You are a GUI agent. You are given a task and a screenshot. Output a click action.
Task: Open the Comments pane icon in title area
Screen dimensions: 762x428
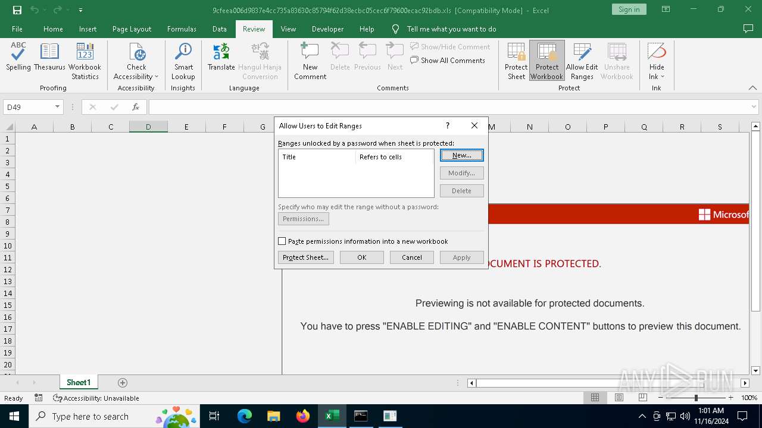tap(748, 29)
